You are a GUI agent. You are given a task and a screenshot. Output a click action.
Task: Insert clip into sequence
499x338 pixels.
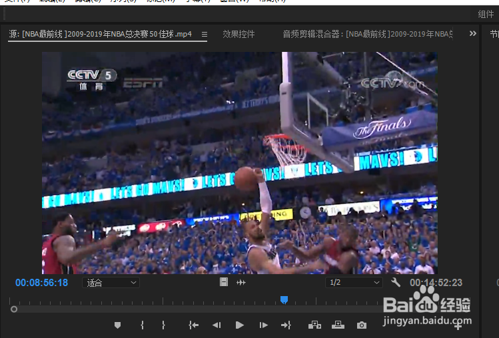(314, 325)
